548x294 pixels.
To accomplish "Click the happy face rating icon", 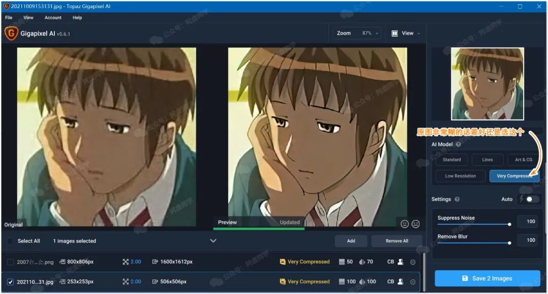I will (x=404, y=224).
